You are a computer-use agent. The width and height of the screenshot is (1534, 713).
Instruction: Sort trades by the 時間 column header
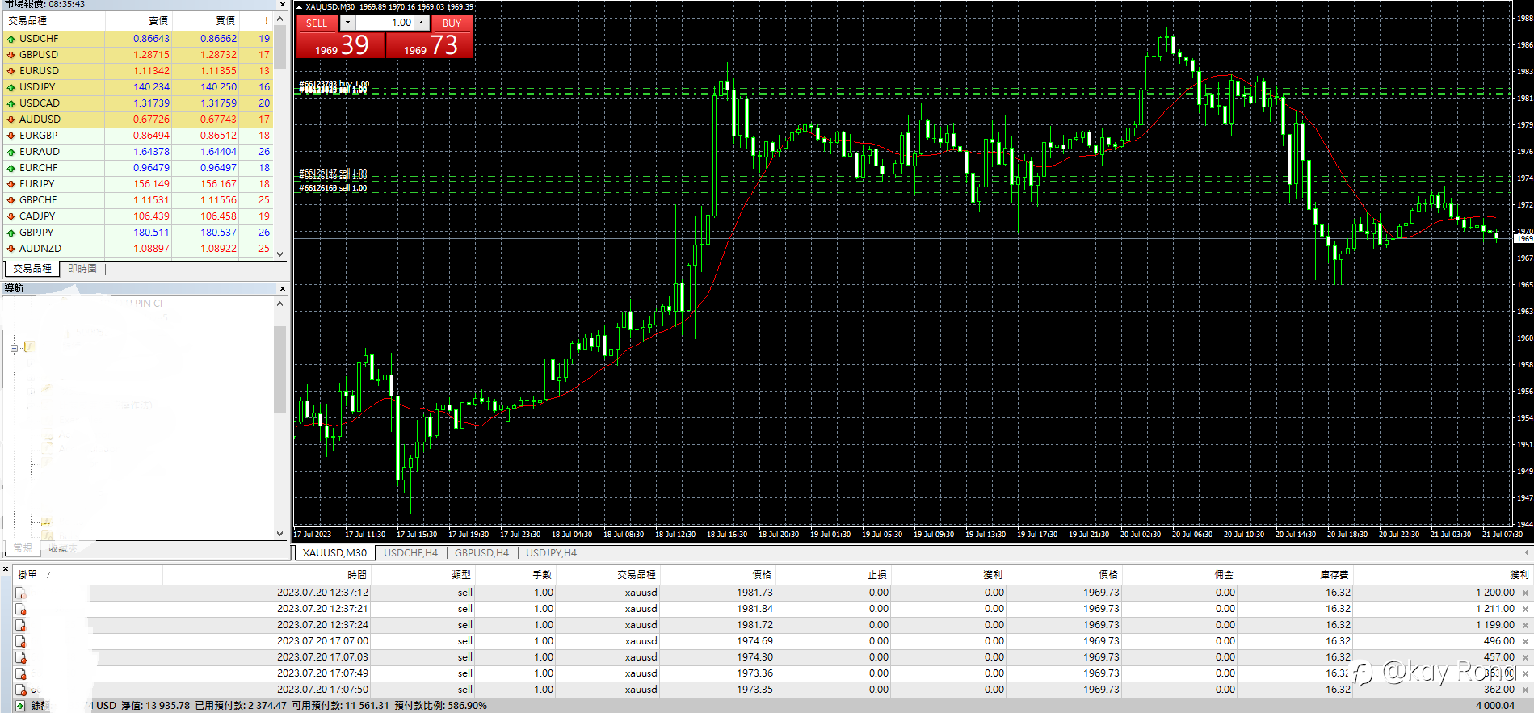[266, 575]
